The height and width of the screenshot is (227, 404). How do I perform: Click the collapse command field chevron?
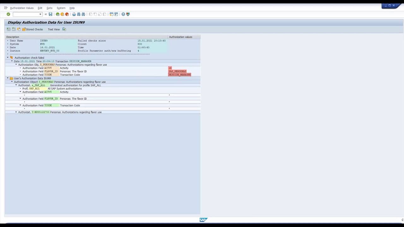click(x=46, y=14)
